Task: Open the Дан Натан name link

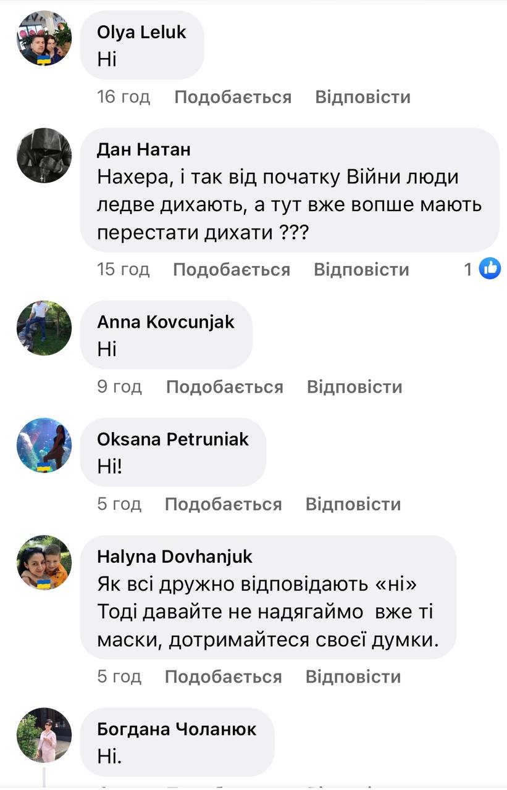Action: [144, 149]
